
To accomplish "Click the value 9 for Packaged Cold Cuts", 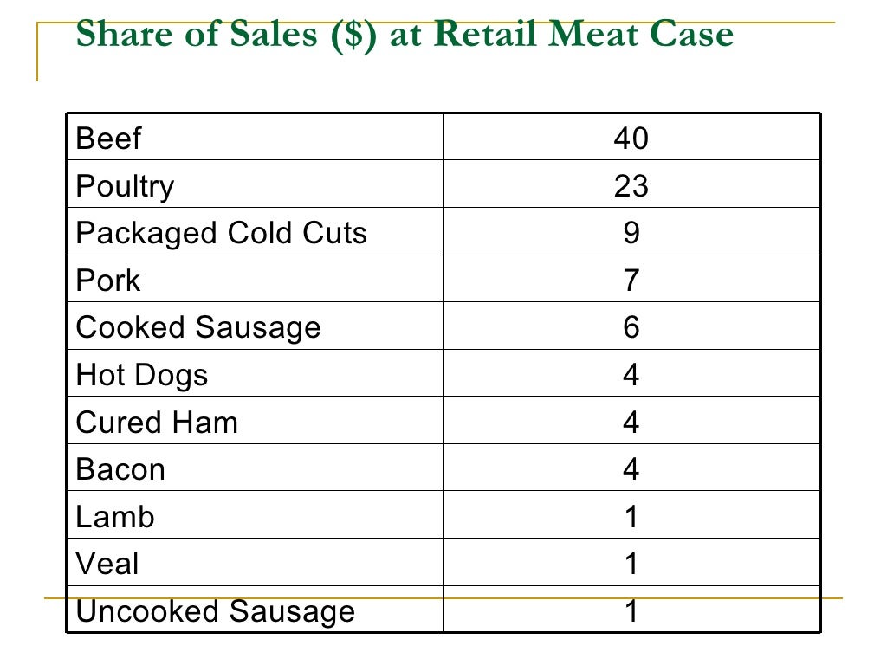I will [631, 233].
